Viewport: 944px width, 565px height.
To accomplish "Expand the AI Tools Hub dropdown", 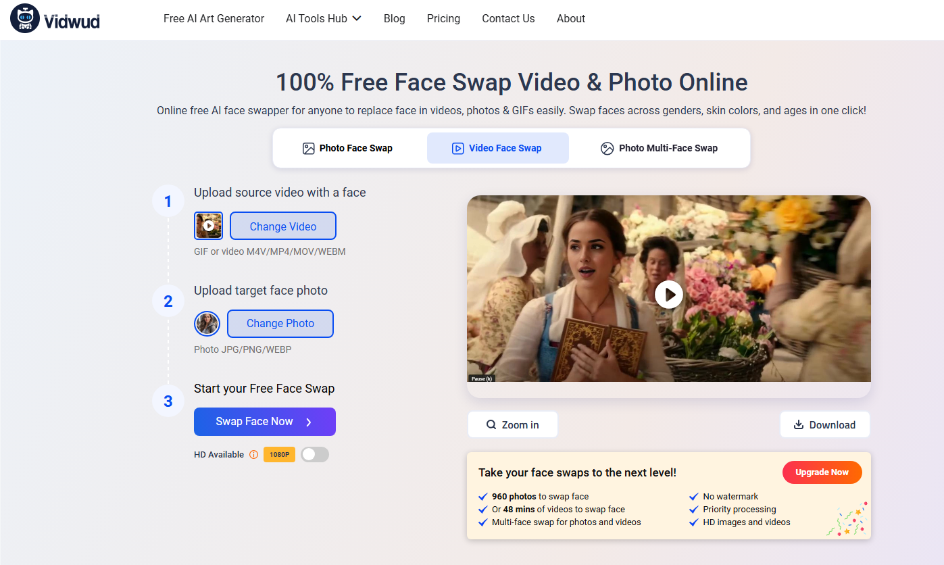I will click(x=324, y=19).
